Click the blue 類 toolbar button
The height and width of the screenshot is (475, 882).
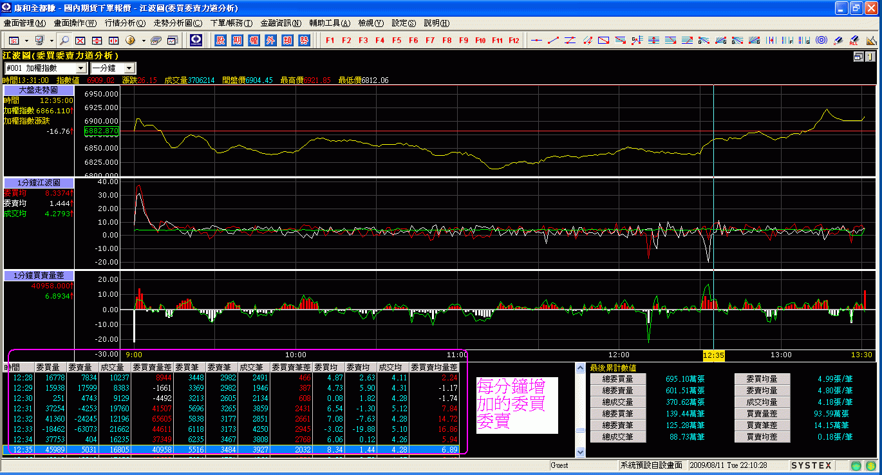click(287, 41)
